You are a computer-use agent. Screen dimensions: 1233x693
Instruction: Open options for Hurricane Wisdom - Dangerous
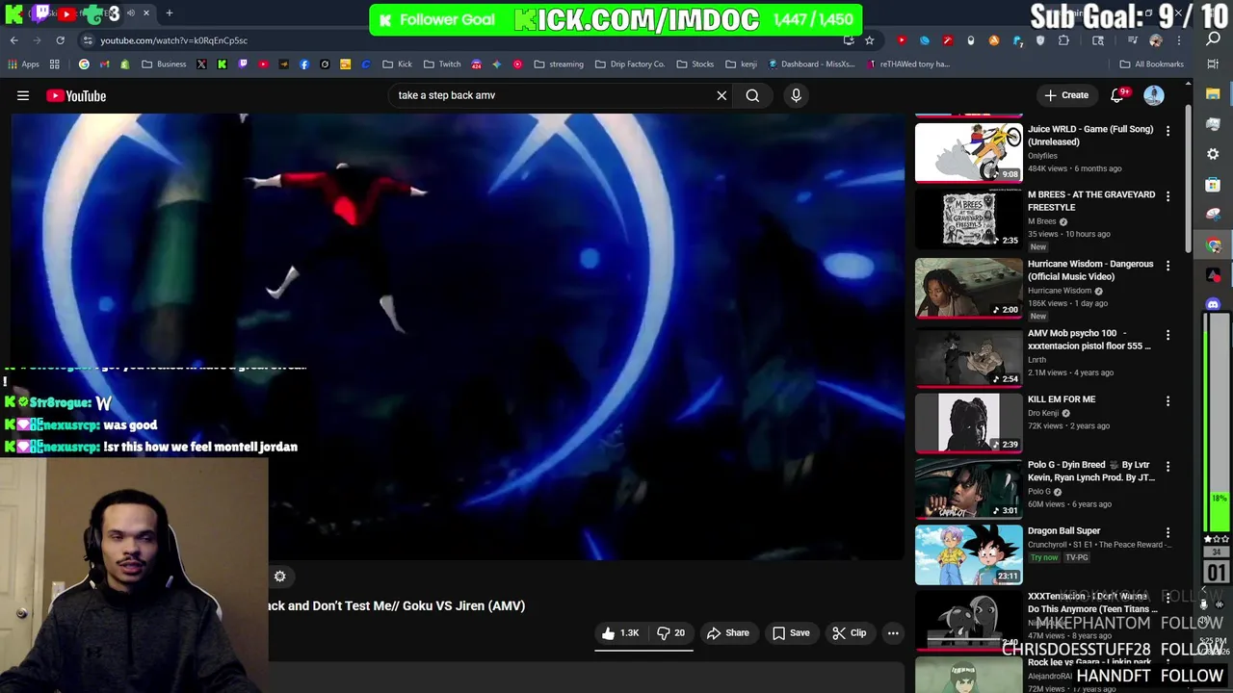click(1167, 266)
